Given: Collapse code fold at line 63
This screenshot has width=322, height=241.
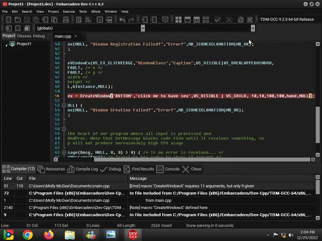Looking at the screenshot, I should pyautogui.click(x=64, y=153).
